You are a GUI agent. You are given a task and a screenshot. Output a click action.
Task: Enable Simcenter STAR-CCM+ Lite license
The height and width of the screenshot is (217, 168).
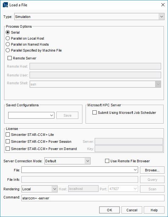point(8,135)
